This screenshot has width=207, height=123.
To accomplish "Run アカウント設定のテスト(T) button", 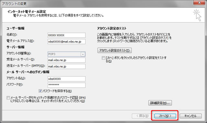I will pos(114,51).
